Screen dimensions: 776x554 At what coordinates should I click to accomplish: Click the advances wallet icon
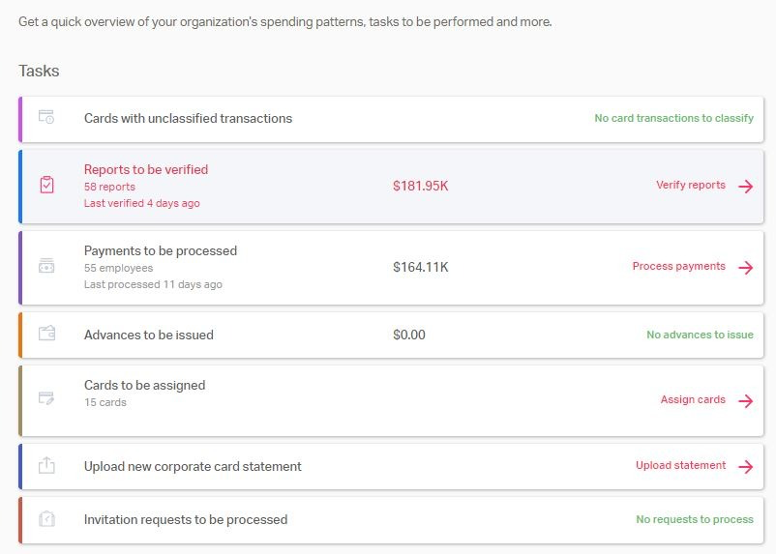pyautogui.click(x=46, y=334)
